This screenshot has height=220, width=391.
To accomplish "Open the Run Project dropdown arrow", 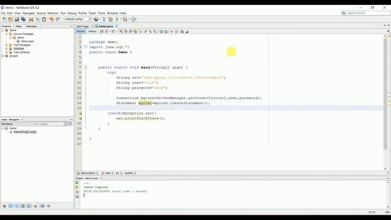I will coord(121,19).
